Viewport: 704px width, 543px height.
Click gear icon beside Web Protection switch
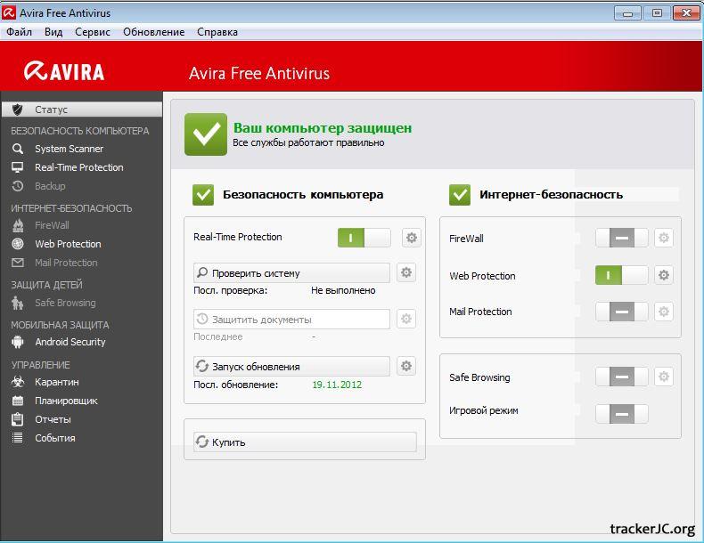tap(664, 275)
